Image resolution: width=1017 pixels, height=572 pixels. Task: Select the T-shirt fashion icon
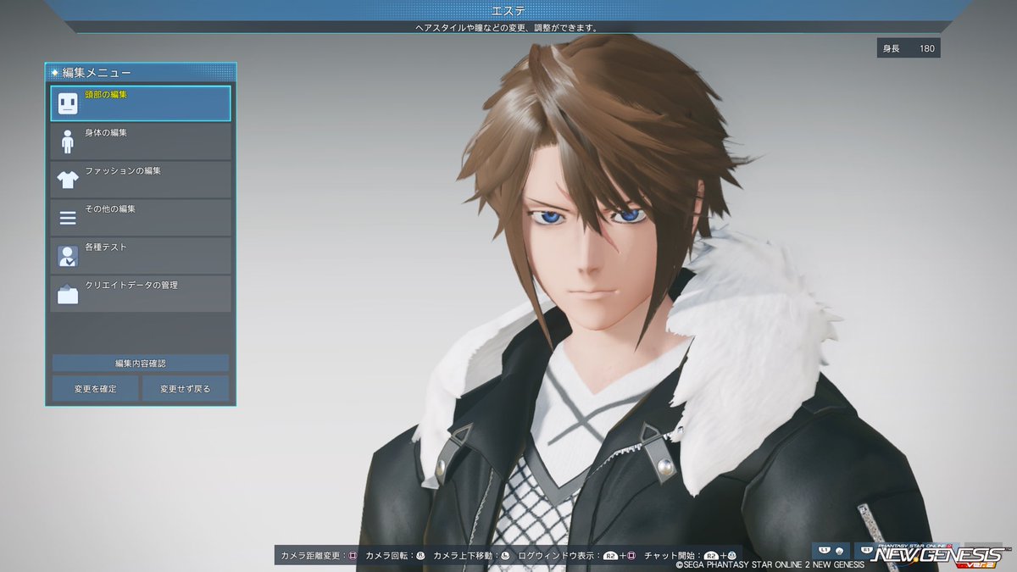[68, 180]
